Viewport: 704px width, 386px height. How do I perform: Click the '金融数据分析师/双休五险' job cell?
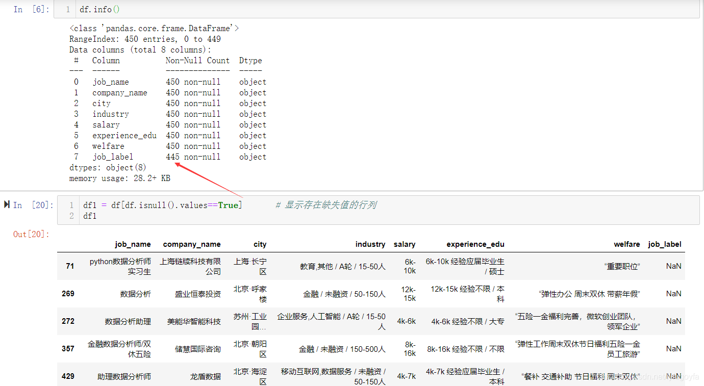tap(119, 349)
